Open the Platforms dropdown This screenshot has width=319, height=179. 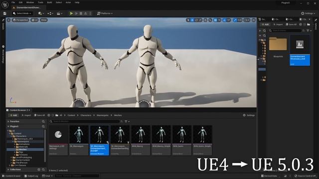tap(105, 13)
